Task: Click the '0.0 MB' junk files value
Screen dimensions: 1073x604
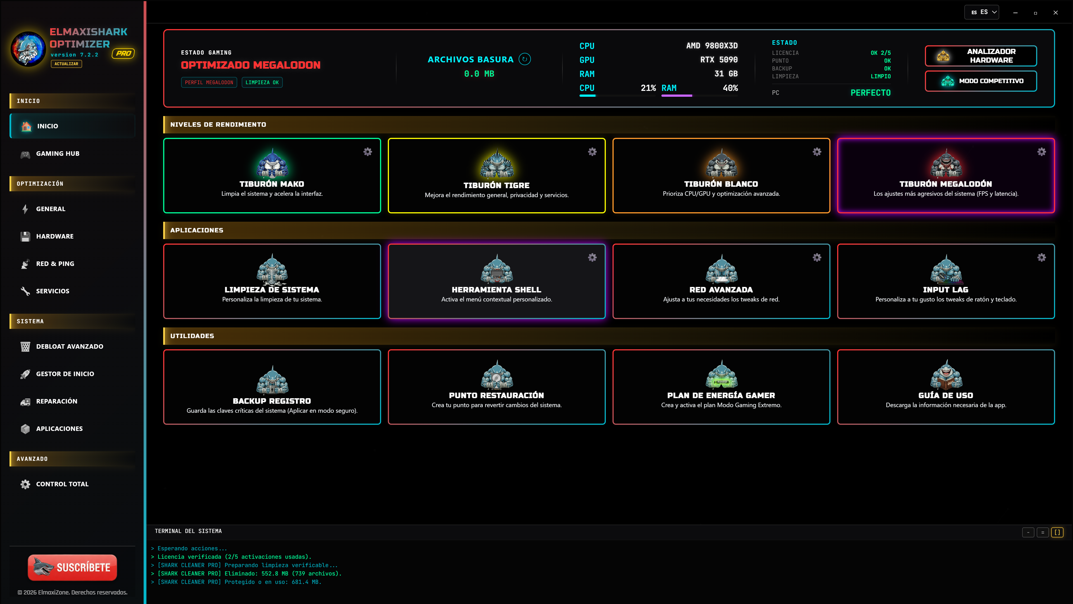Action: point(479,74)
